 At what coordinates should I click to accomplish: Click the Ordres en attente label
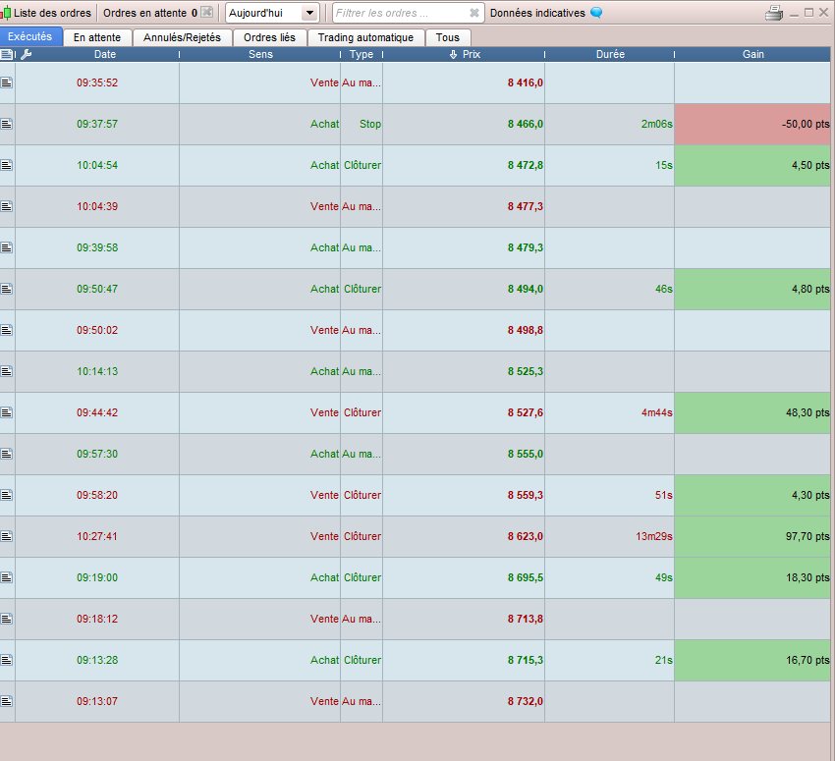144,13
